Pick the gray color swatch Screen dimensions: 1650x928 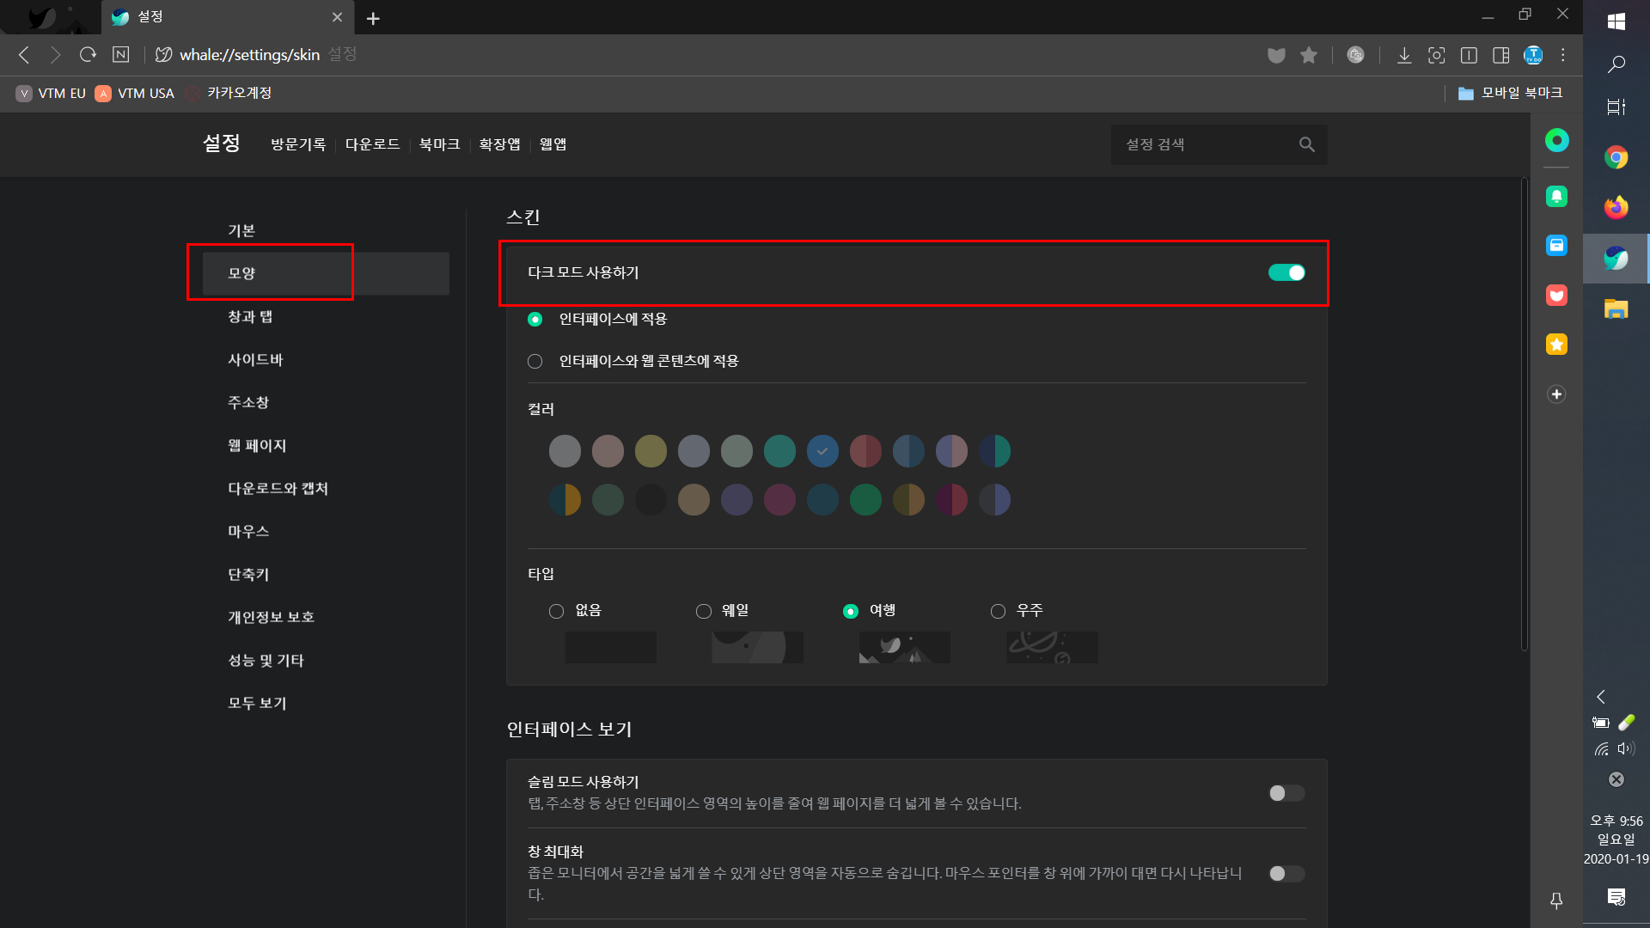565,451
